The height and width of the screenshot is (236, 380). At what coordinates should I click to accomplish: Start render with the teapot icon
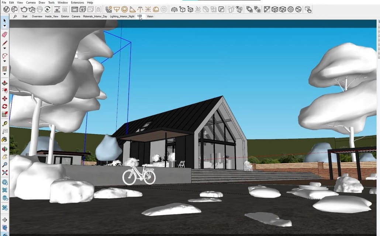tap(24, 9)
